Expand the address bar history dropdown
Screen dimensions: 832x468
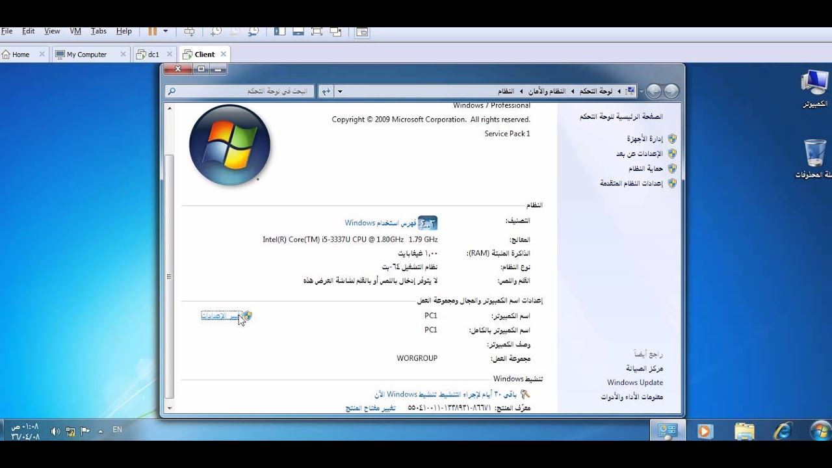pos(340,92)
